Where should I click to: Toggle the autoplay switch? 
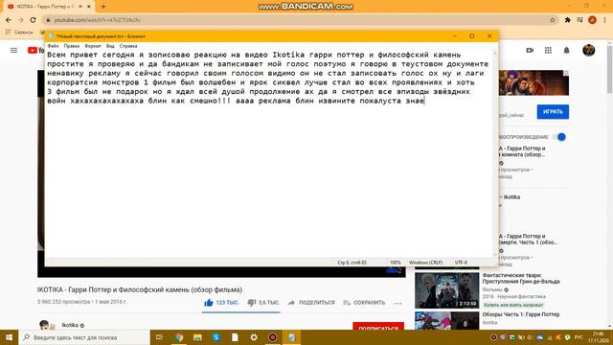click(559, 137)
